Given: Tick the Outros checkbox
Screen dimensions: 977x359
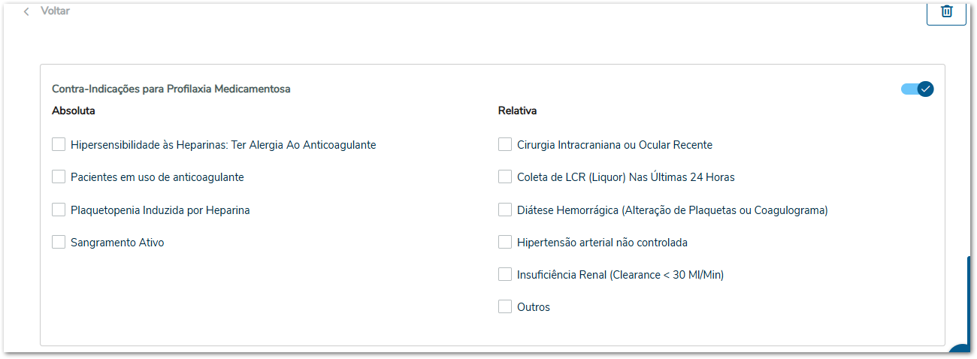Looking at the screenshot, I should (505, 306).
